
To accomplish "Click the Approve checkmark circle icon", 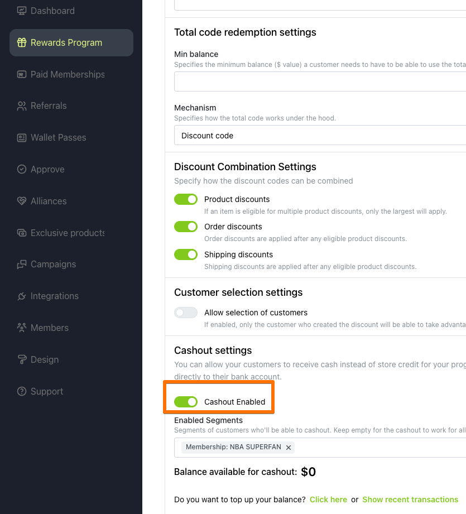I will pos(22,169).
